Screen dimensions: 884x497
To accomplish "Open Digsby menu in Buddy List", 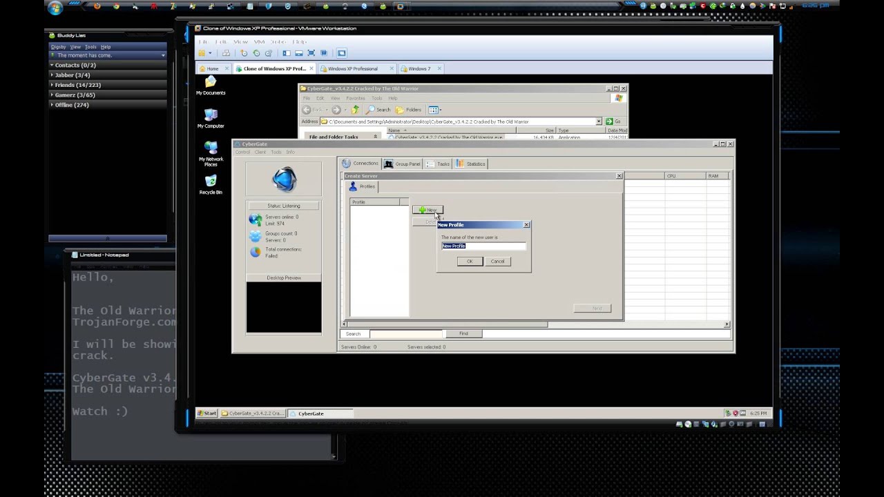I will [x=58, y=47].
